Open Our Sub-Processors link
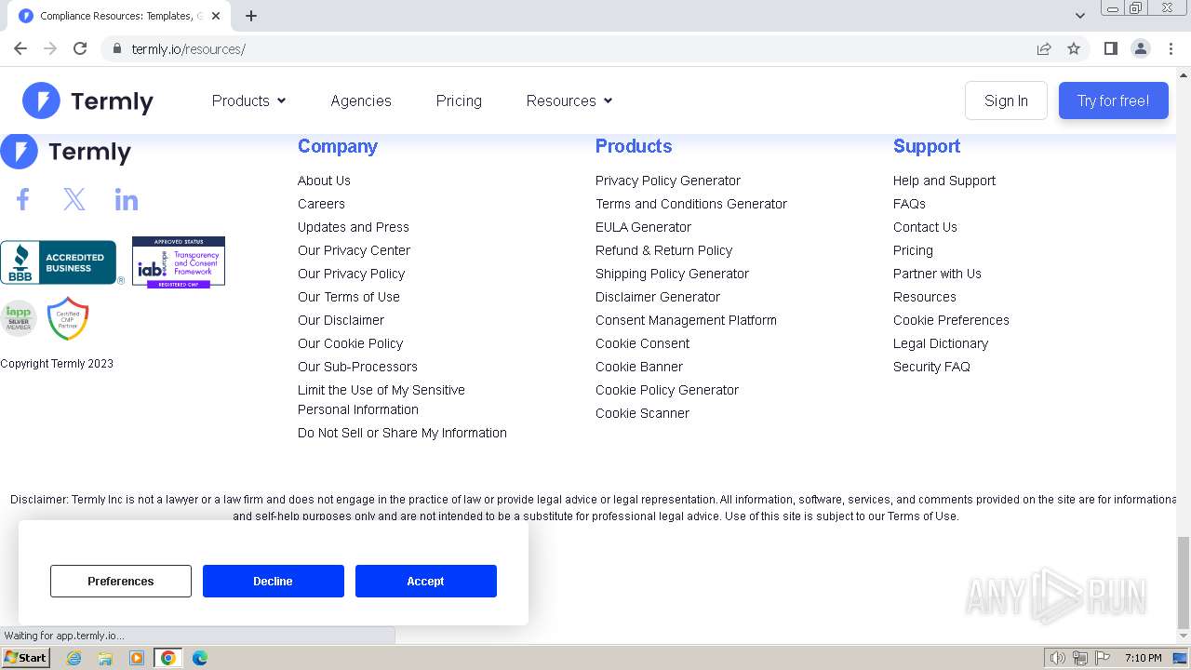The height and width of the screenshot is (670, 1191). pos(357,367)
